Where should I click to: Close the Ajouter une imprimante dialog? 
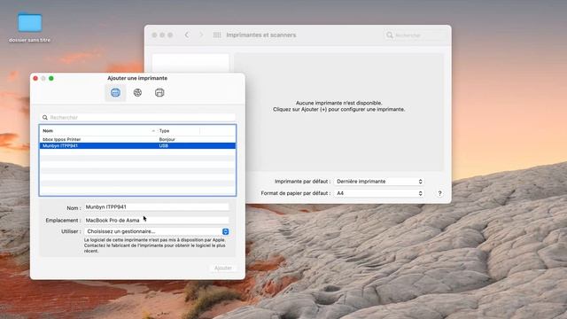[35, 78]
